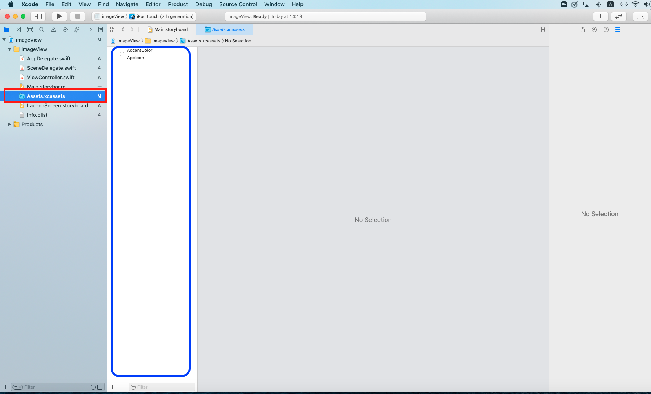
Task: Choose the iPod touch run destination
Action: click(162, 16)
